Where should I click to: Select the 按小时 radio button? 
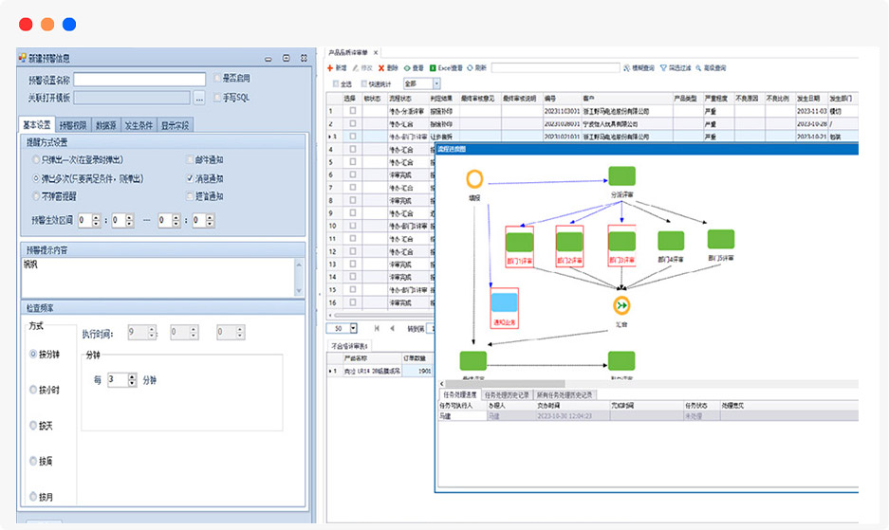coord(34,390)
